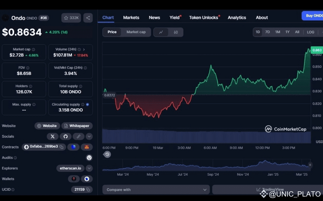This screenshot has height=201, width=323.
Task: Open the Compare with dropdown
Action: pos(156,190)
